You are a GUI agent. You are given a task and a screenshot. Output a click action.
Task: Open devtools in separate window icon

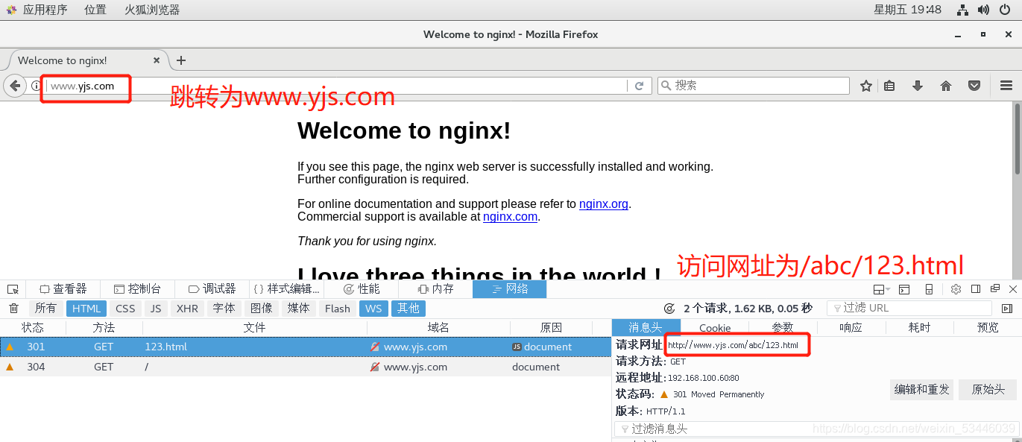pos(994,288)
